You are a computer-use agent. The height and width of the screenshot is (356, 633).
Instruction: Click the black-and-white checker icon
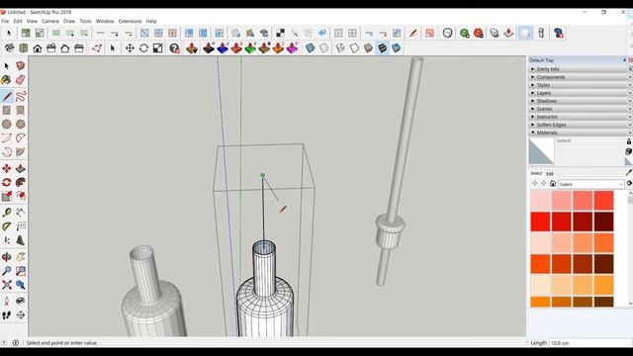(280, 33)
